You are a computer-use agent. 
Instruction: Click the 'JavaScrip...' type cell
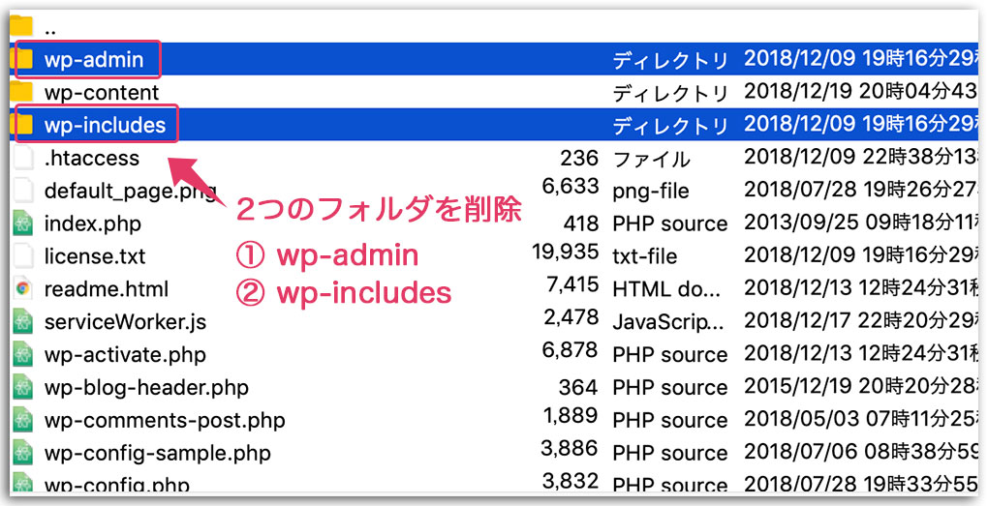click(x=669, y=322)
